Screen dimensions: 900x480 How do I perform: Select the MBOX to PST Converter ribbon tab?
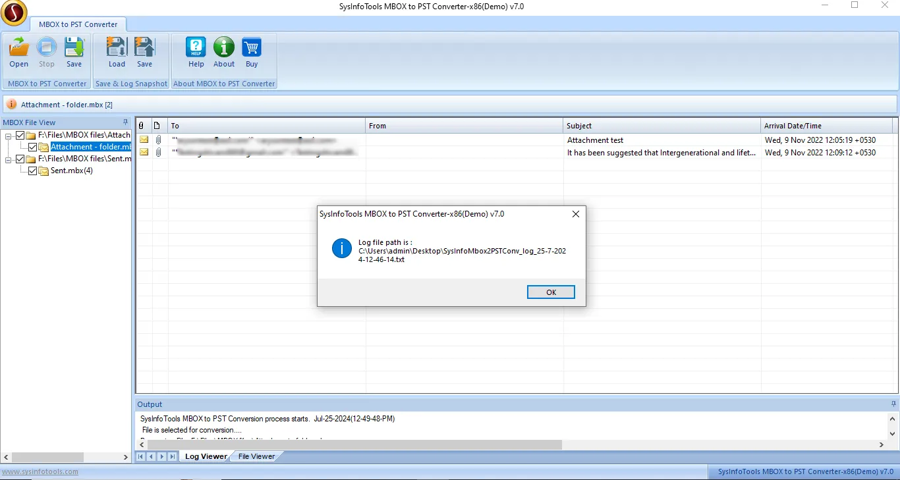(x=78, y=24)
